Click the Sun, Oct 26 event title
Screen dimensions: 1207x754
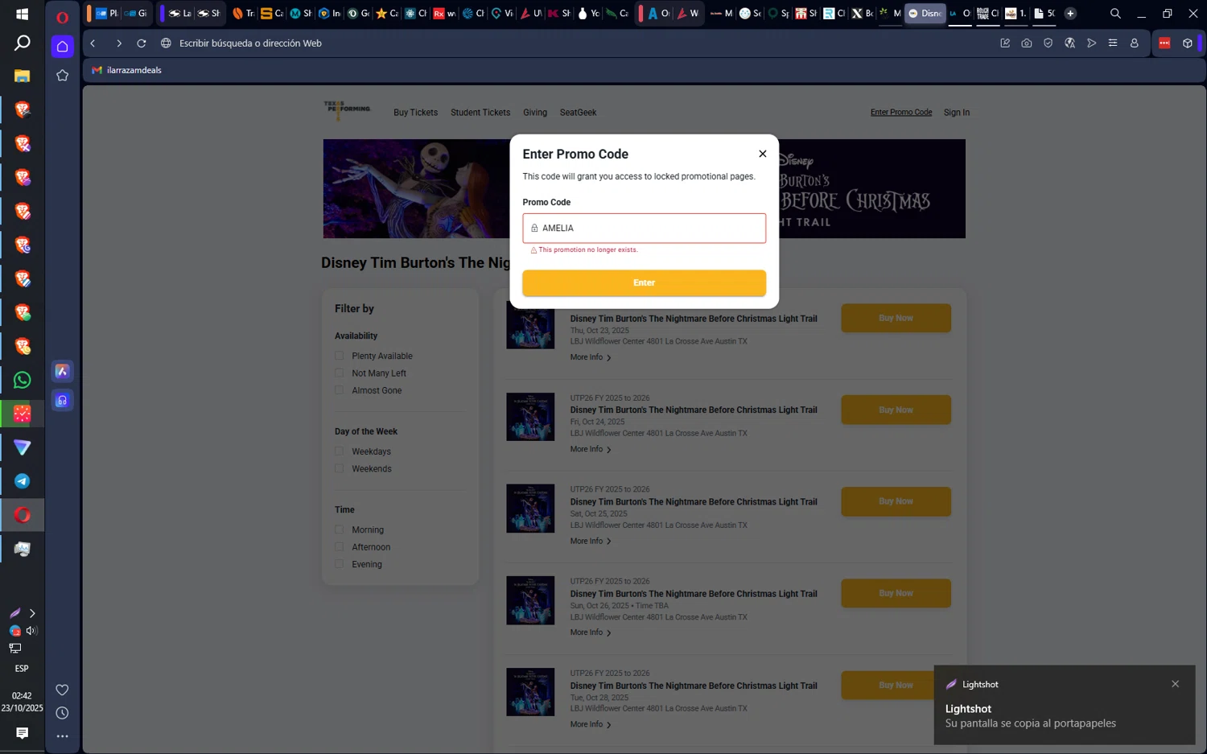694,594
